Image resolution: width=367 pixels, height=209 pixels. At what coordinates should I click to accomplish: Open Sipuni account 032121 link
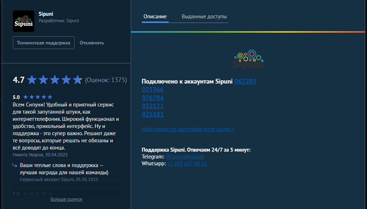pyautogui.click(x=153, y=106)
